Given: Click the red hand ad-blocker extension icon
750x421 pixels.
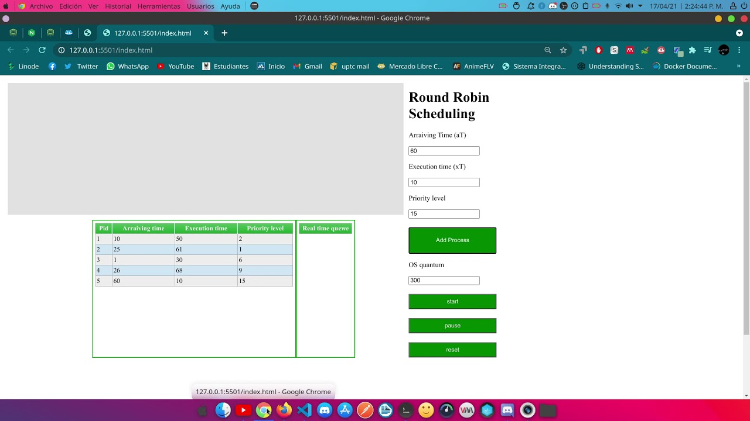Looking at the screenshot, I should tap(598, 50).
